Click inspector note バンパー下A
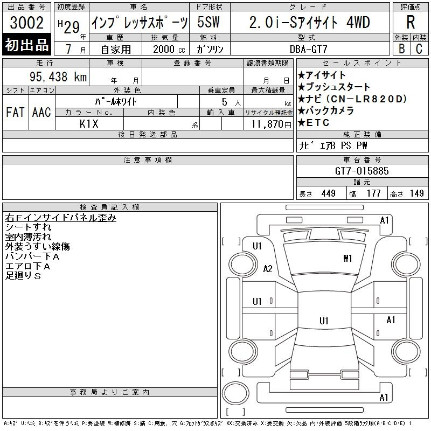 [x=32, y=256]
